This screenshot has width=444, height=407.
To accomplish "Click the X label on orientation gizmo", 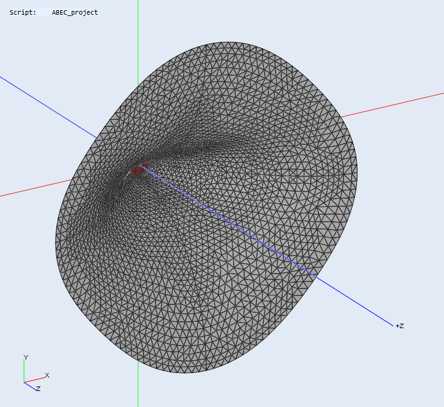I will click(x=47, y=376).
